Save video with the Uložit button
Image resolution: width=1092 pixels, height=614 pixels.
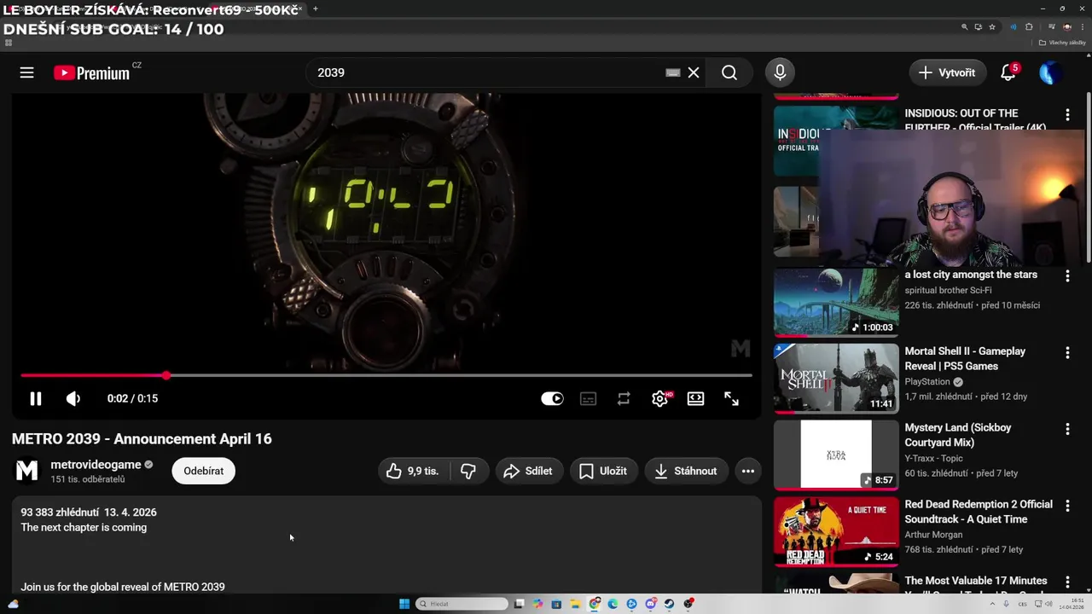[604, 471]
